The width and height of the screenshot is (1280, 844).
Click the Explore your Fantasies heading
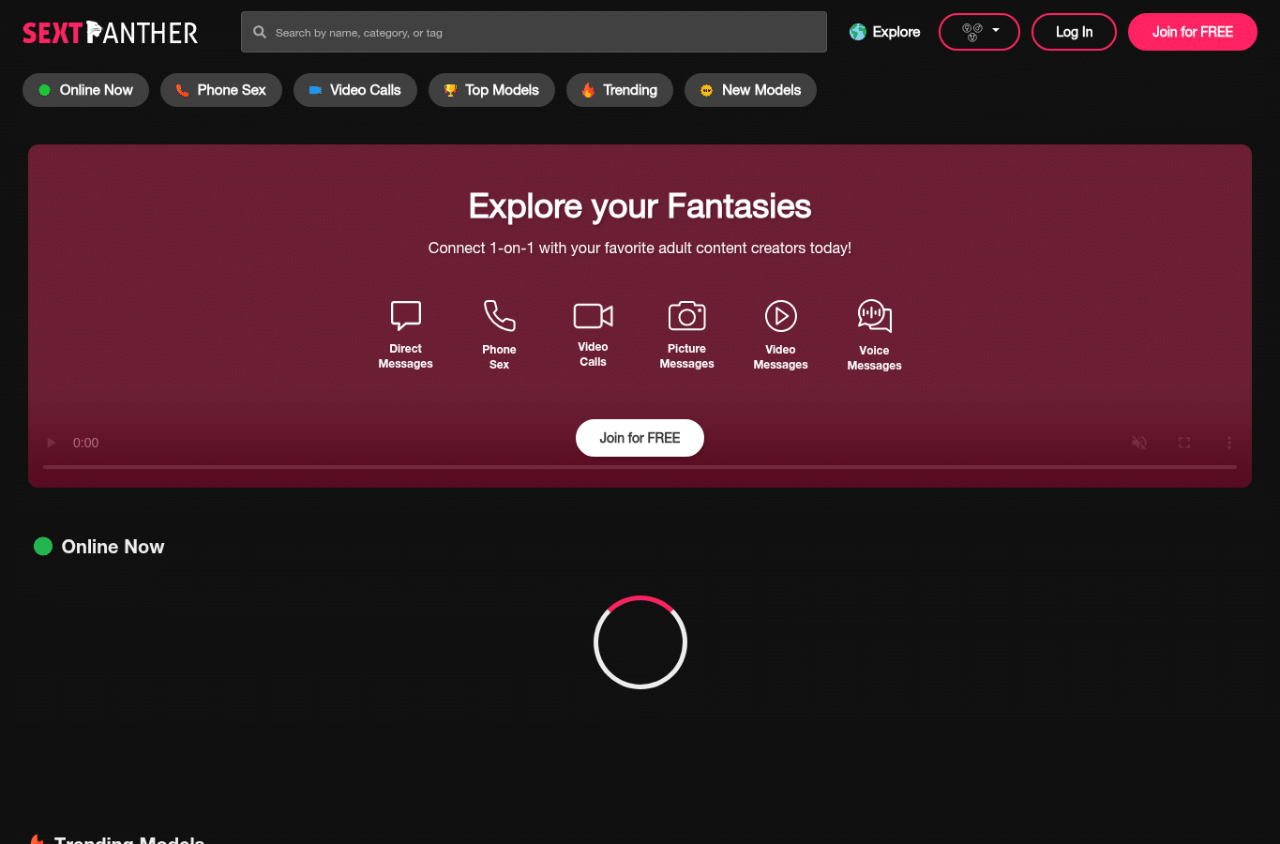click(640, 206)
